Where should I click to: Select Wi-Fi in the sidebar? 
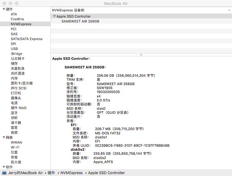[15, 147]
